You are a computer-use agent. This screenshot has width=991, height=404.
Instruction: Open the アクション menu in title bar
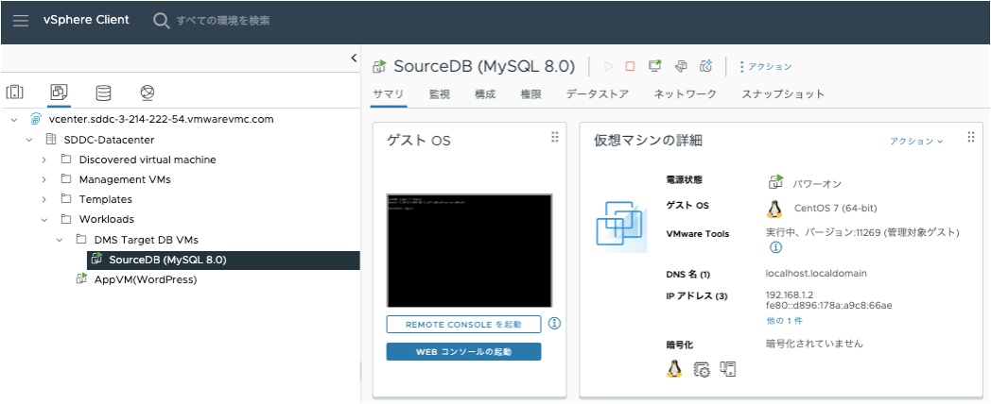point(765,66)
